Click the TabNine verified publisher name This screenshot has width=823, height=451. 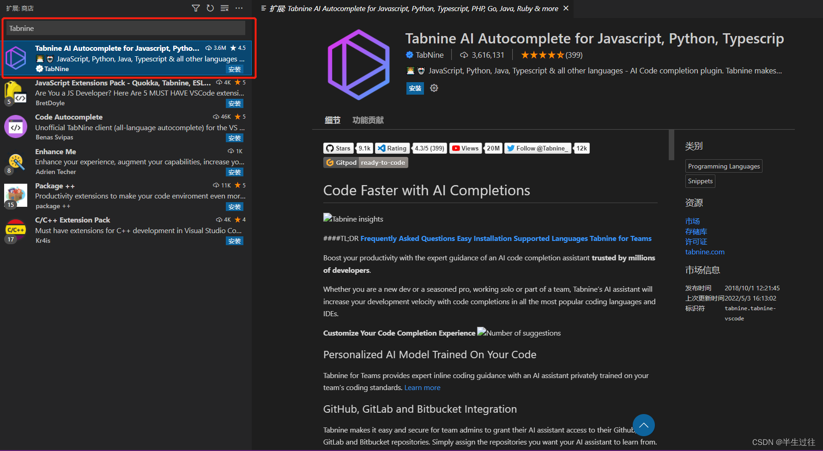[430, 55]
